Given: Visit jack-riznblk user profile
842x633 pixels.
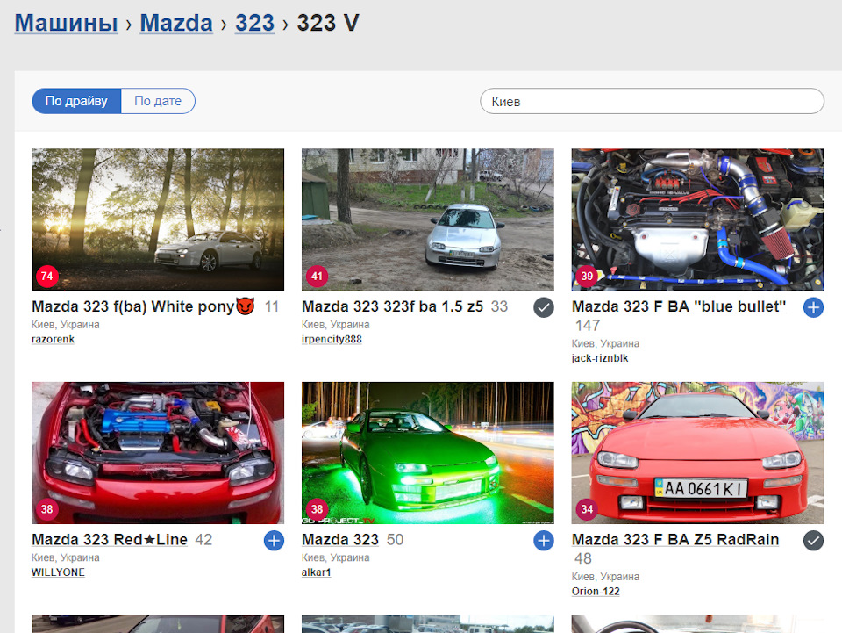Looking at the screenshot, I should (600, 358).
